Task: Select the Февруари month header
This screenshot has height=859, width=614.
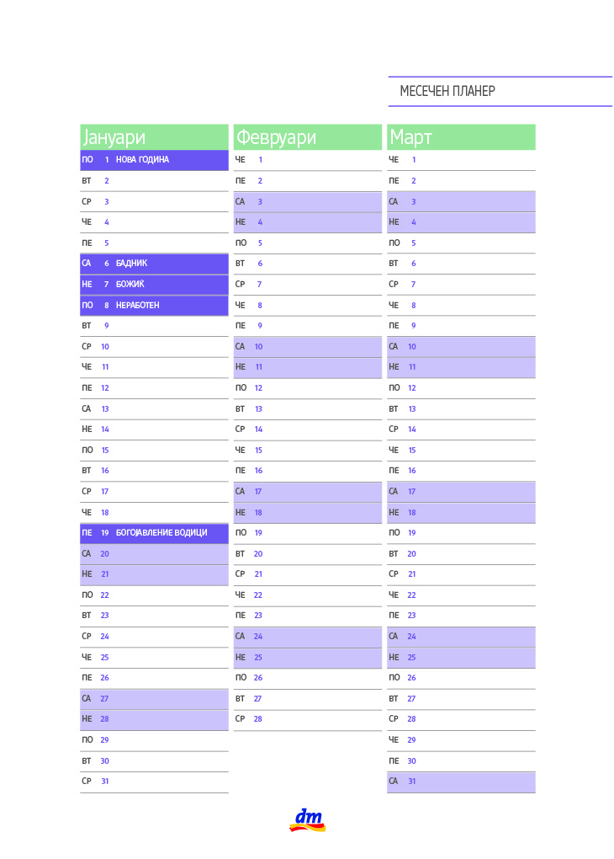Action: pos(308,137)
